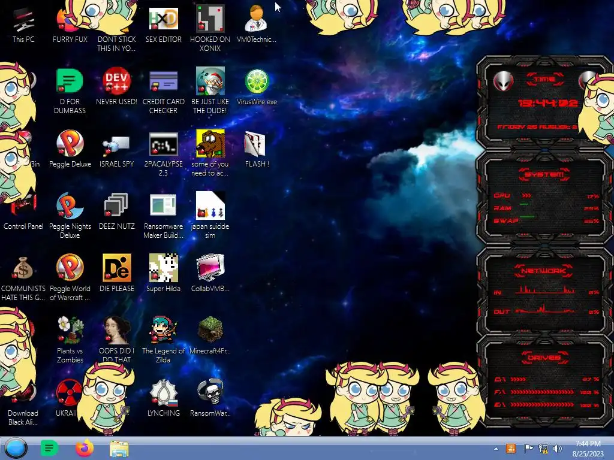The width and height of the screenshot is (614, 460).
Task: Open the Action Center flag icon
Action: point(528,449)
